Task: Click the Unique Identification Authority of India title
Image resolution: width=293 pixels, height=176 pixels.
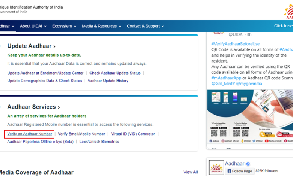Action: tap(32, 7)
